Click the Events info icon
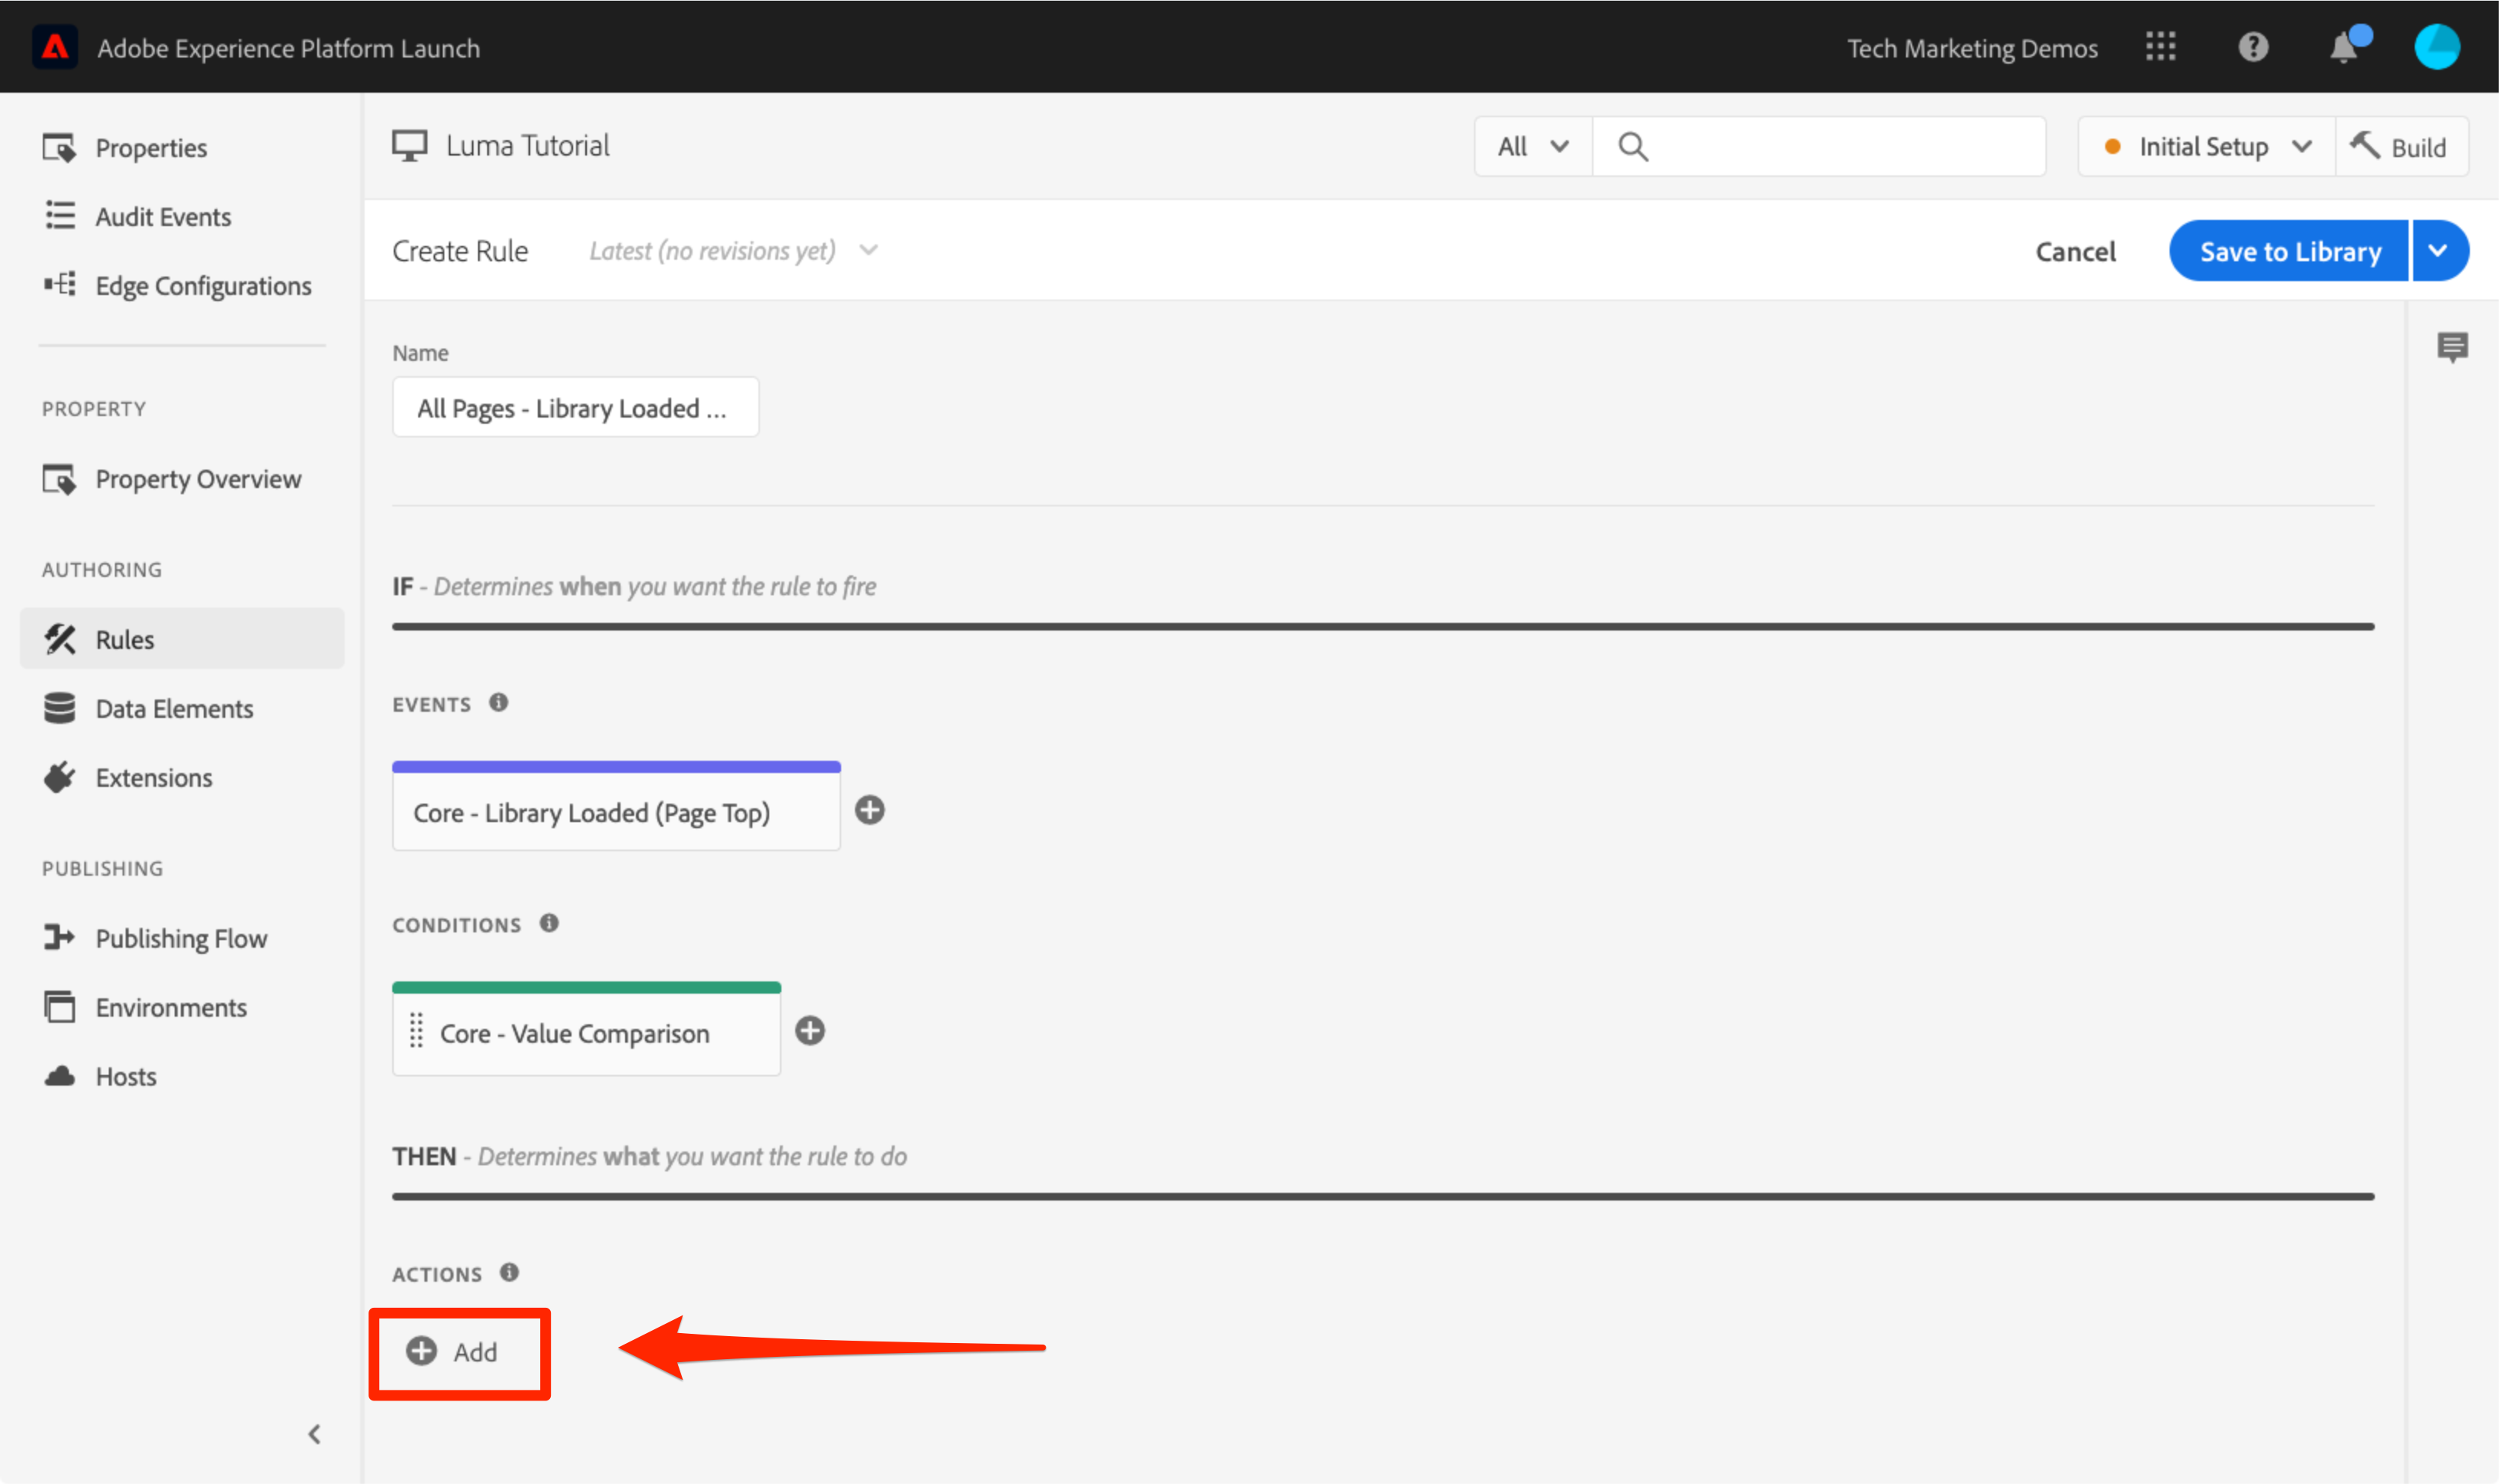 (x=498, y=703)
